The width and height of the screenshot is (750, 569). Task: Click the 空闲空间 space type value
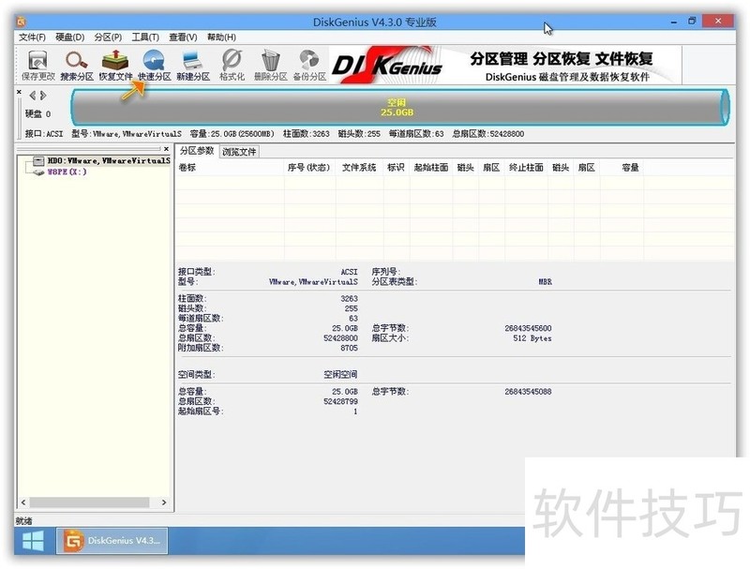pyautogui.click(x=340, y=374)
